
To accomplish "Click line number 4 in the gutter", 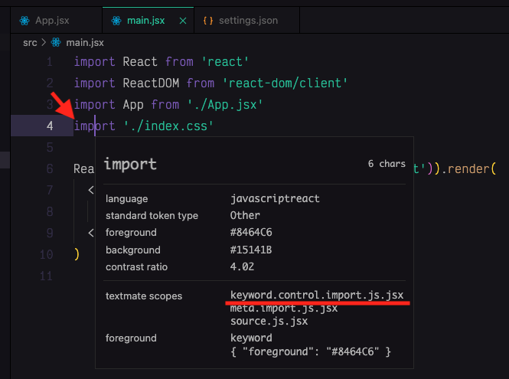I will pos(49,126).
